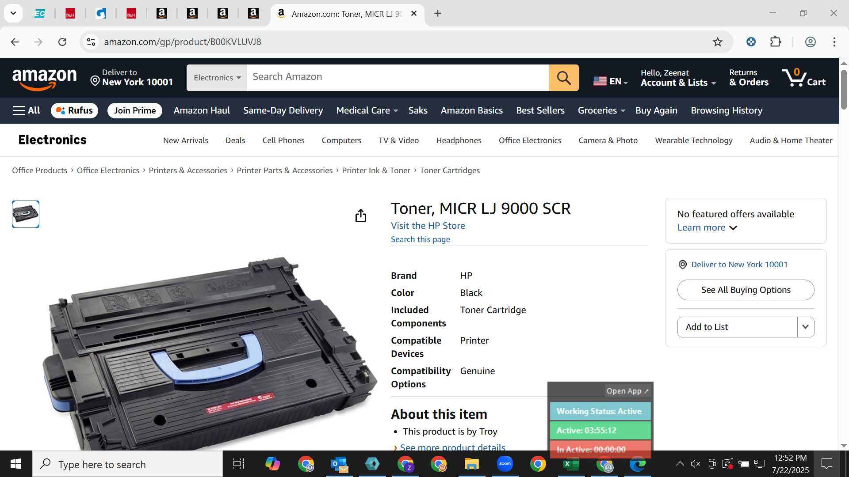Open Microsoft Edge from the taskbar
Viewport: 849px width, 477px height.
pos(637,464)
